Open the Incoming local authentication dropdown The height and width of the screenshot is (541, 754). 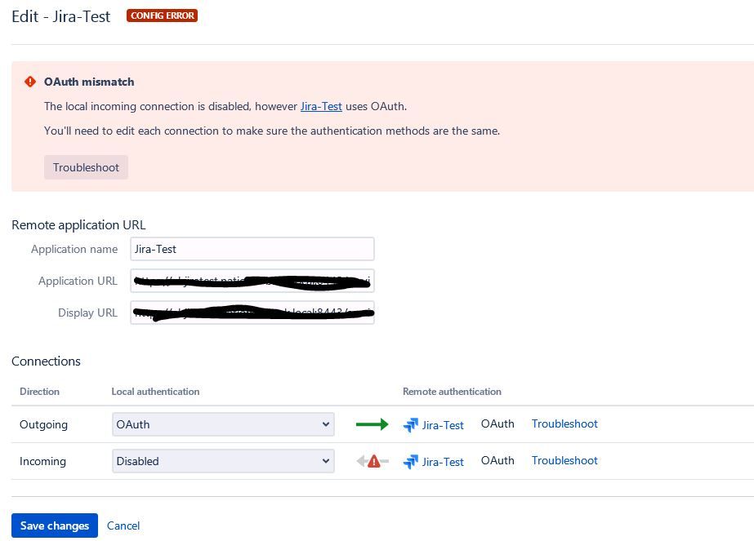click(x=223, y=461)
